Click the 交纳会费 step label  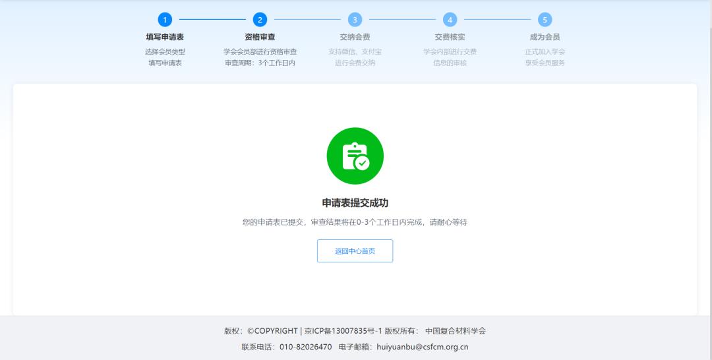coord(355,37)
